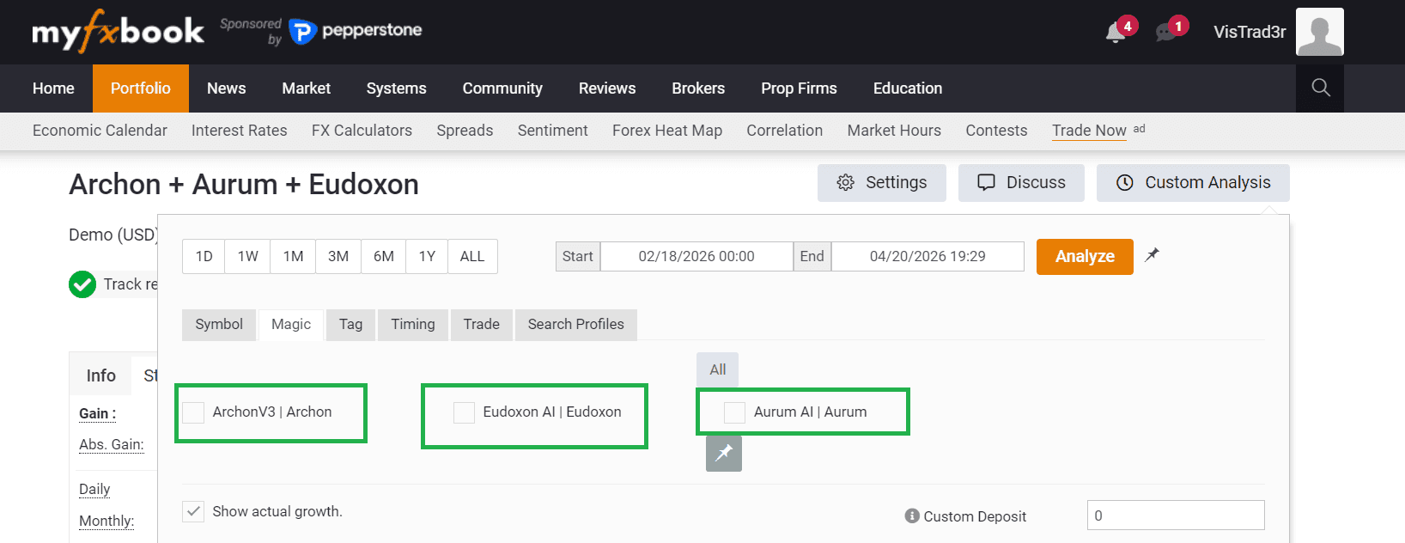Open the Discuss button
Image resolution: width=1405 pixels, height=543 pixels.
click(x=1021, y=183)
